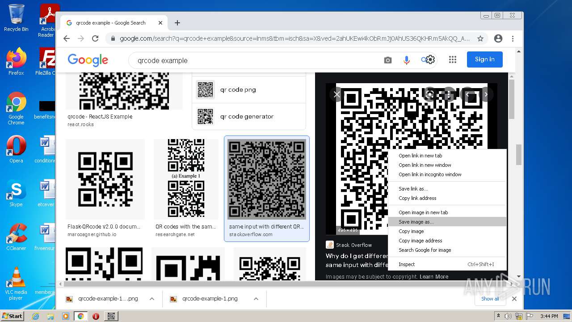Choose Copy image from context menu
This screenshot has width=572, height=322.
[447, 231]
